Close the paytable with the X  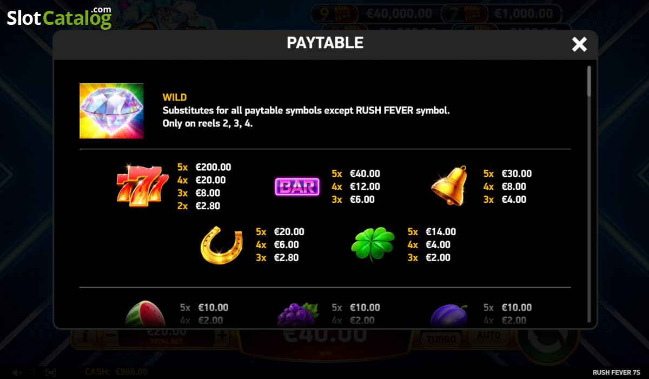click(579, 44)
